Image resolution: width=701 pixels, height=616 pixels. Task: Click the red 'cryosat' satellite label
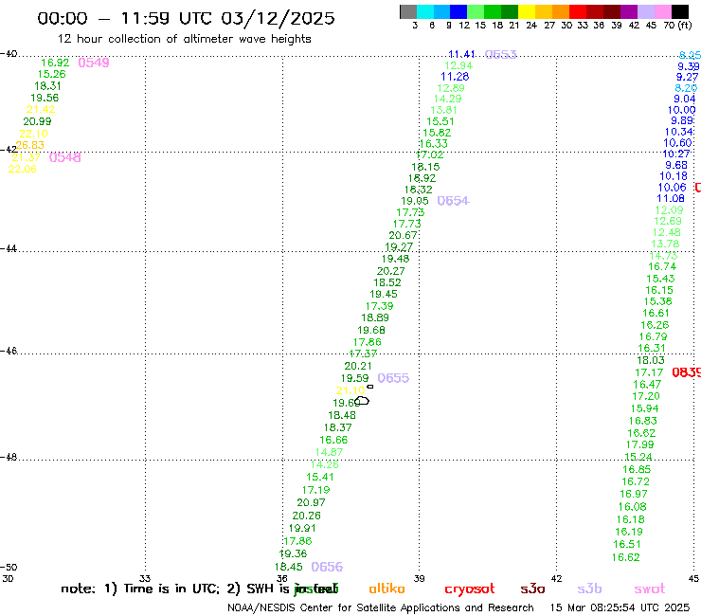(x=470, y=589)
